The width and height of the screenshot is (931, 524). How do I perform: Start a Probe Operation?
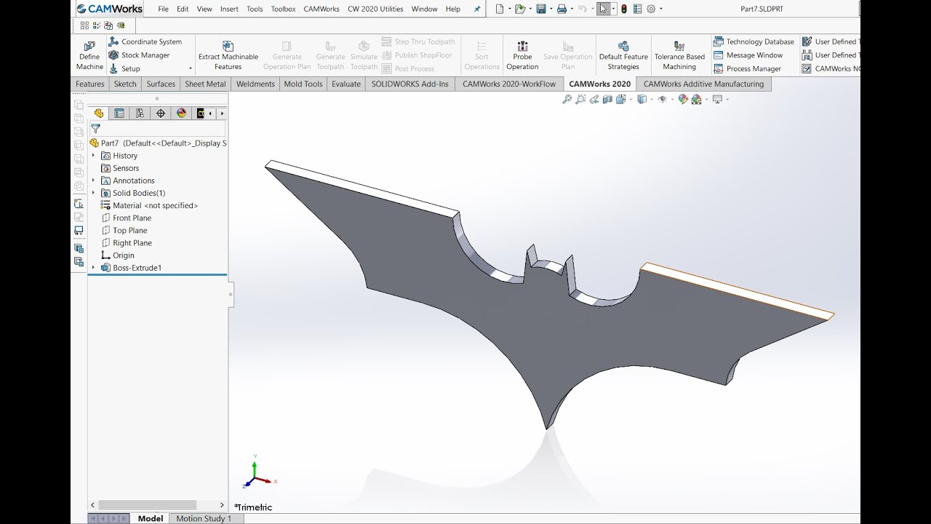pyautogui.click(x=522, y=55)
